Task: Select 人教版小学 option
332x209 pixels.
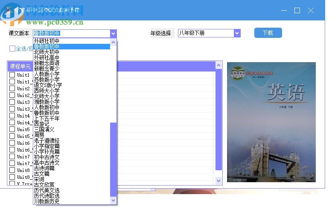Action: pos(72,74)
